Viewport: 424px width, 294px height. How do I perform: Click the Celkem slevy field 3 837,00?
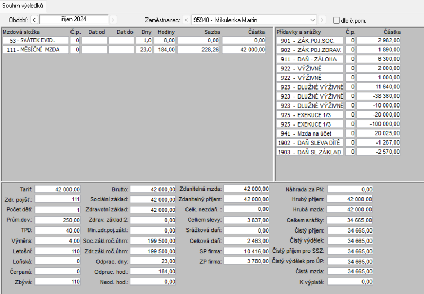pos(246,220)
